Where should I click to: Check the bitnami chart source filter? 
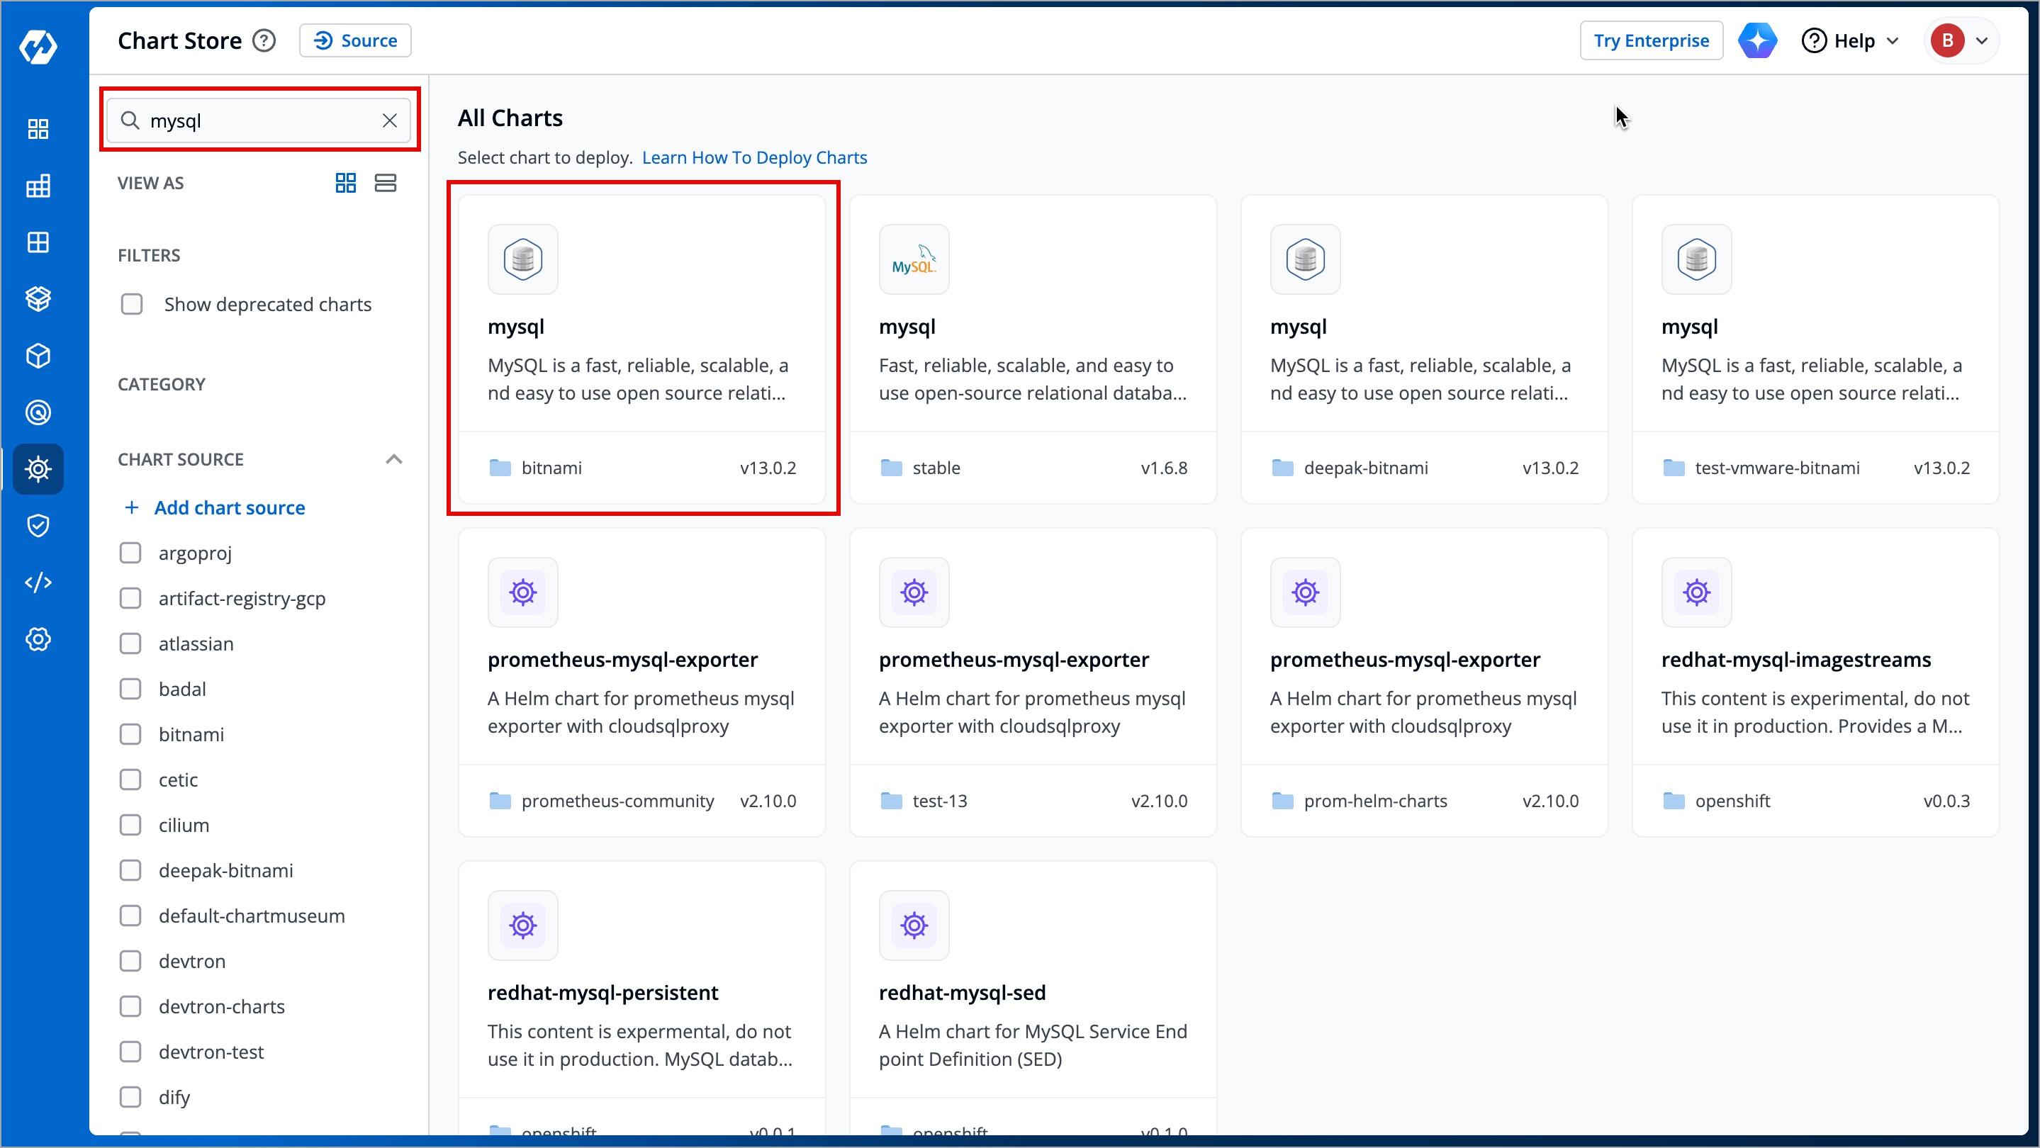130,734
